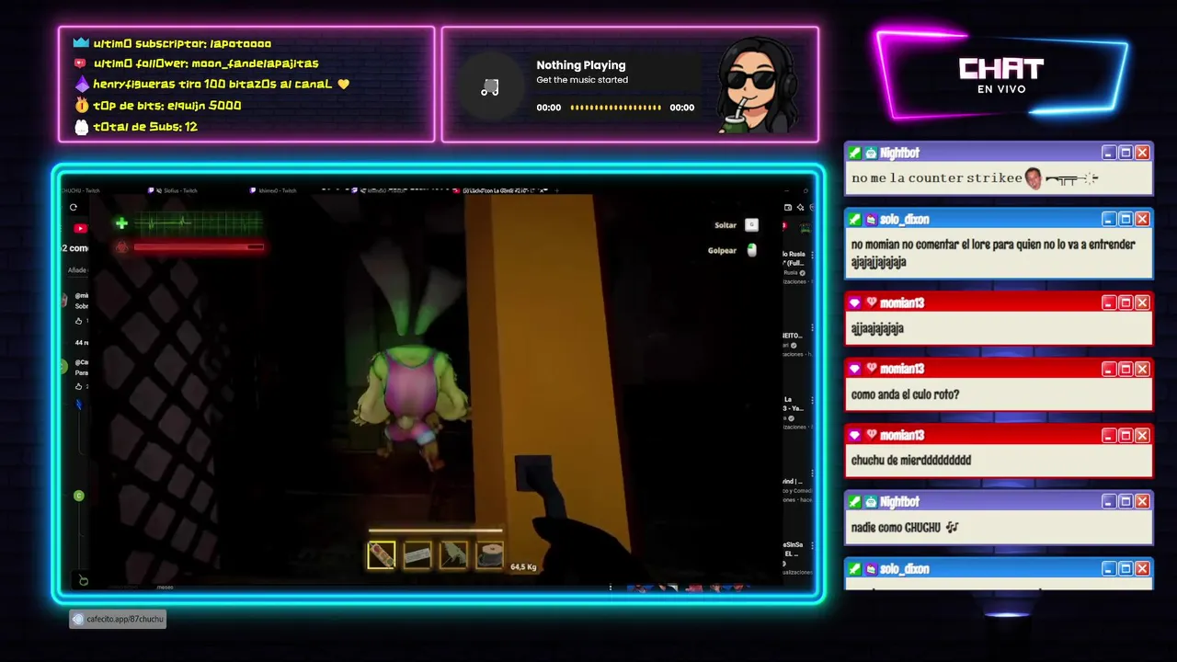1177x662 pixels.
Task: Click the red biohazard icon in game HUD
Action: point(121,246)
